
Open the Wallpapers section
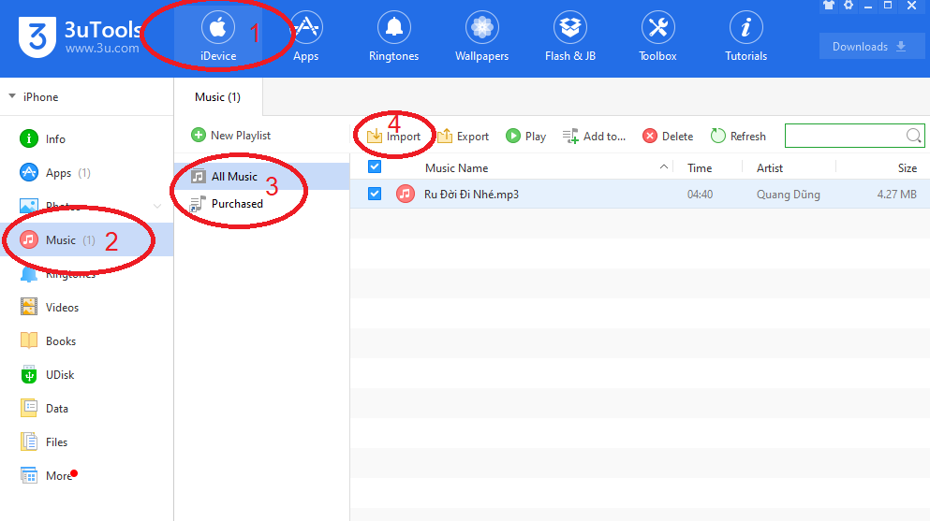pos(481,38)
